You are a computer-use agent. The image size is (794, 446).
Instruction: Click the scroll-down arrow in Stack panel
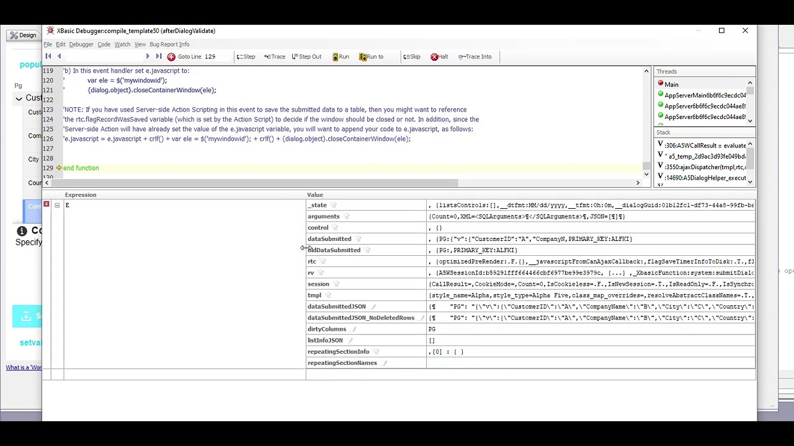[750, 181]
